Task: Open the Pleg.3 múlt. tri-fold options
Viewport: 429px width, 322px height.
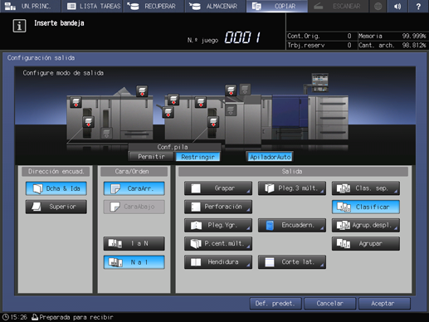Action: 292,188
